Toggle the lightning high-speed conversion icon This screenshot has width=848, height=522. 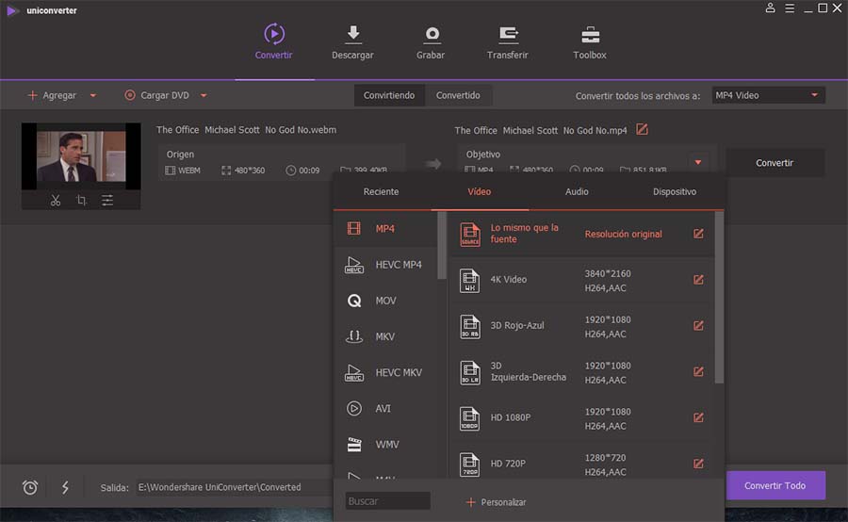tap(65, 487)
